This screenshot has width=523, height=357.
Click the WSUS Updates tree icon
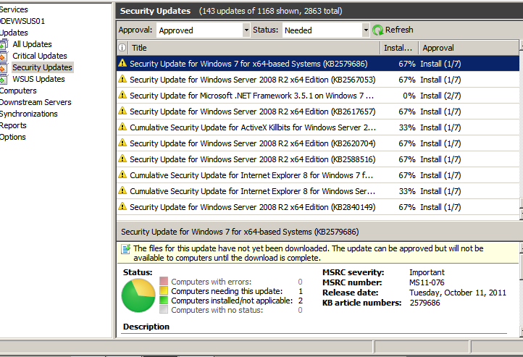(4, 80)
